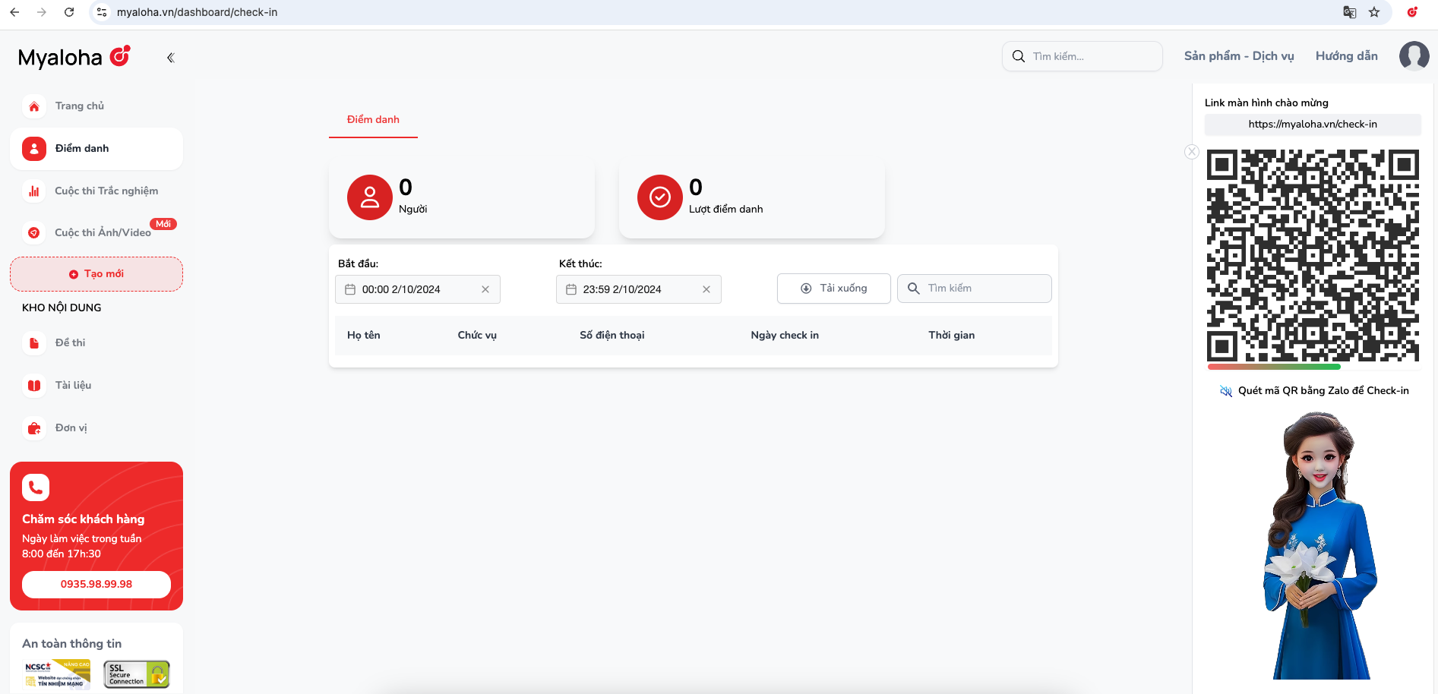Download the check-in list via Tải xuống
Screen dimensions: 1438x694
coord(833,289)
